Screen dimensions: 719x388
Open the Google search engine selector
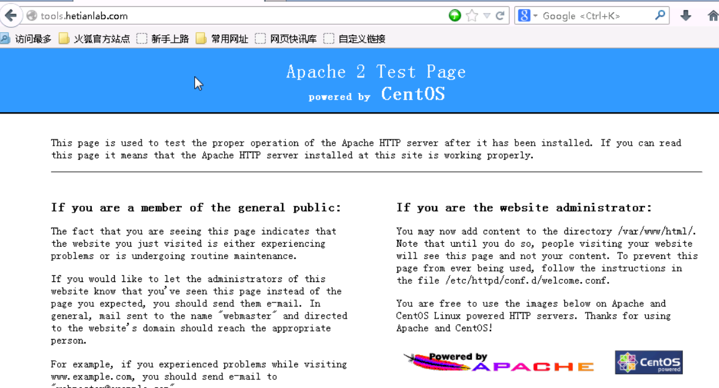coord(527,15)
